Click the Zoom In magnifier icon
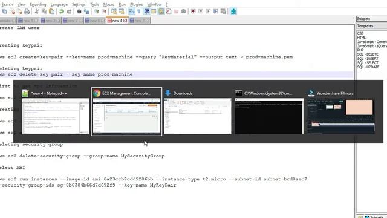 [97, 12]
